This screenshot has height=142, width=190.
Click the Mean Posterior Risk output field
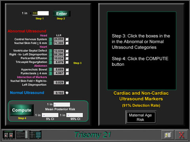(x=62, y=105)
